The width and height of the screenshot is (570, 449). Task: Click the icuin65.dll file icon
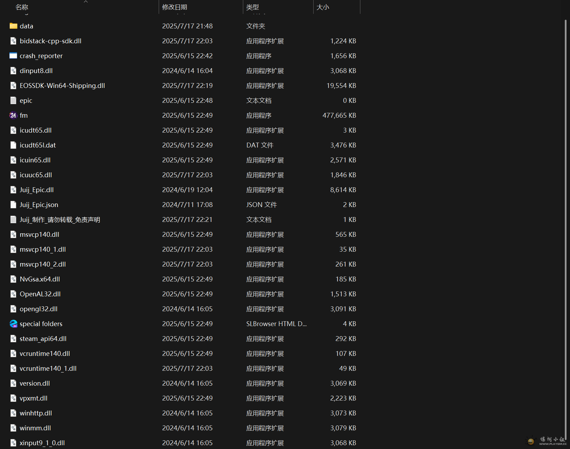click(14, 160)
